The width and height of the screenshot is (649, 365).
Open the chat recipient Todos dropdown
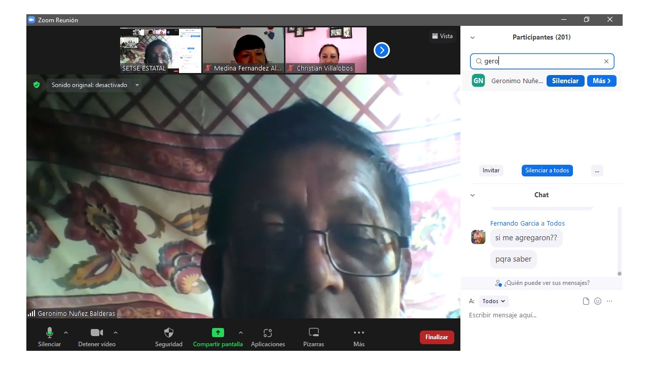click(x=493, y=301)
